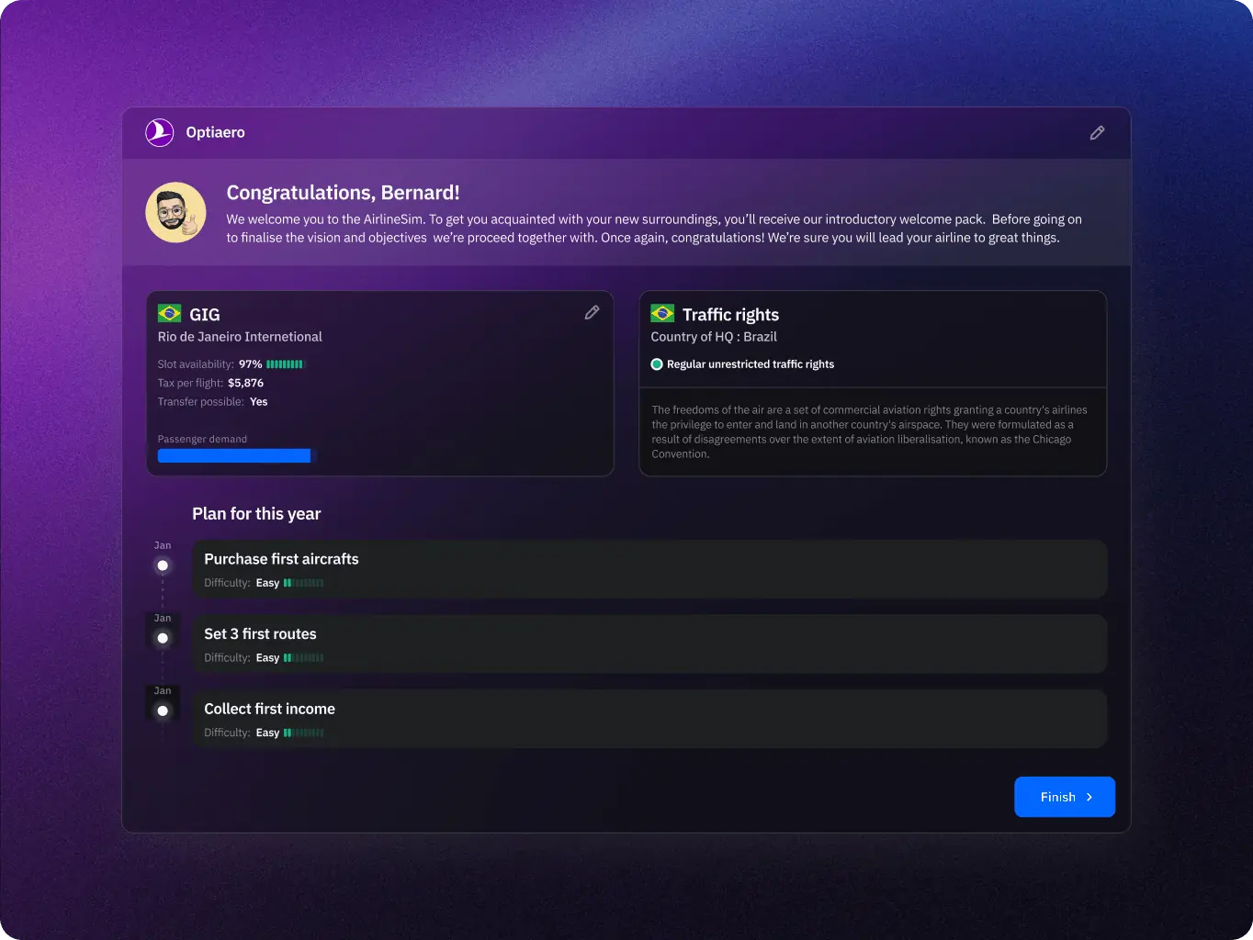
Task: Click Bernard's avatar picture
Action: [175, 212]
